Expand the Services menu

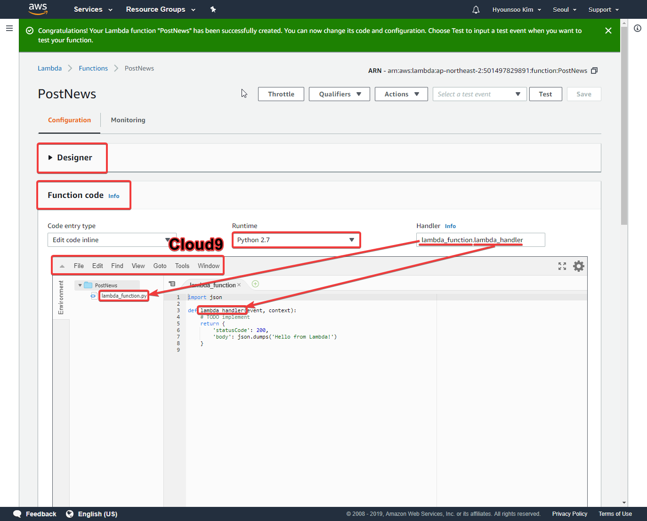point(93,9)
